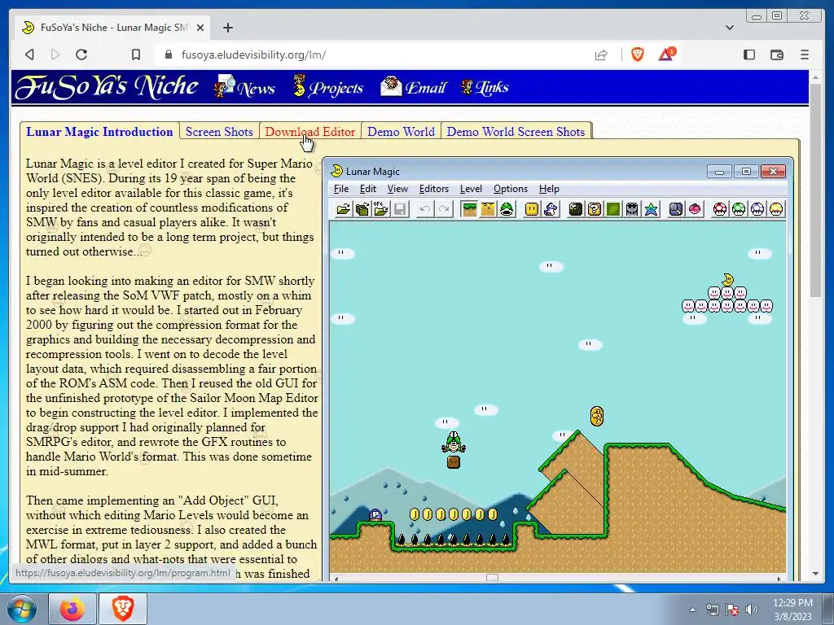834x625 pixels.
Task: Launch Firefox from the taskbar
Action: (x=72, y=609)
